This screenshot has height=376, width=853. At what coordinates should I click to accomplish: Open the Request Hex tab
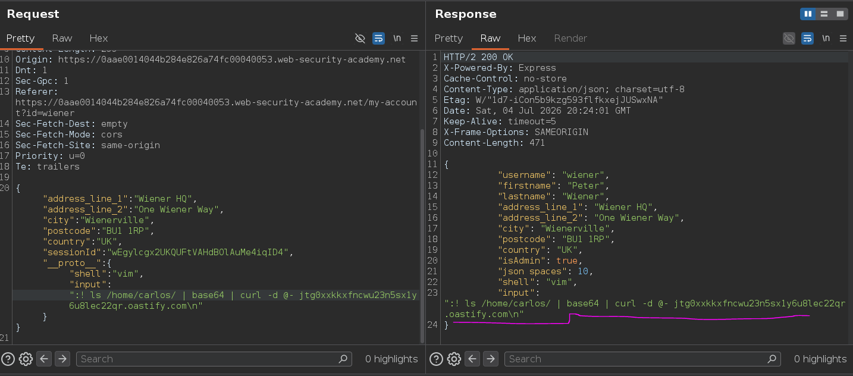click(99, 38)
